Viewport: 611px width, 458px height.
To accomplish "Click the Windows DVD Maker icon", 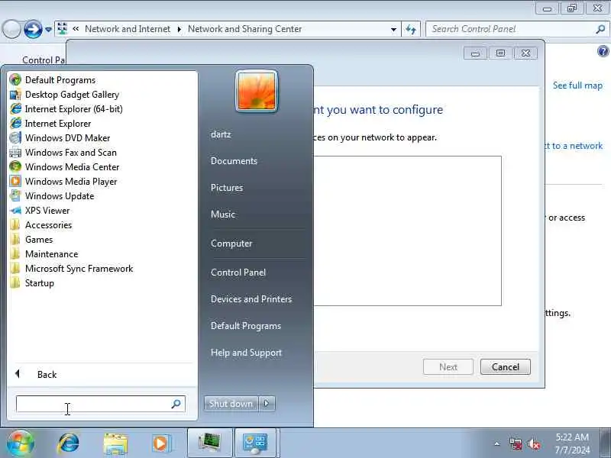I will click(15, 138).
